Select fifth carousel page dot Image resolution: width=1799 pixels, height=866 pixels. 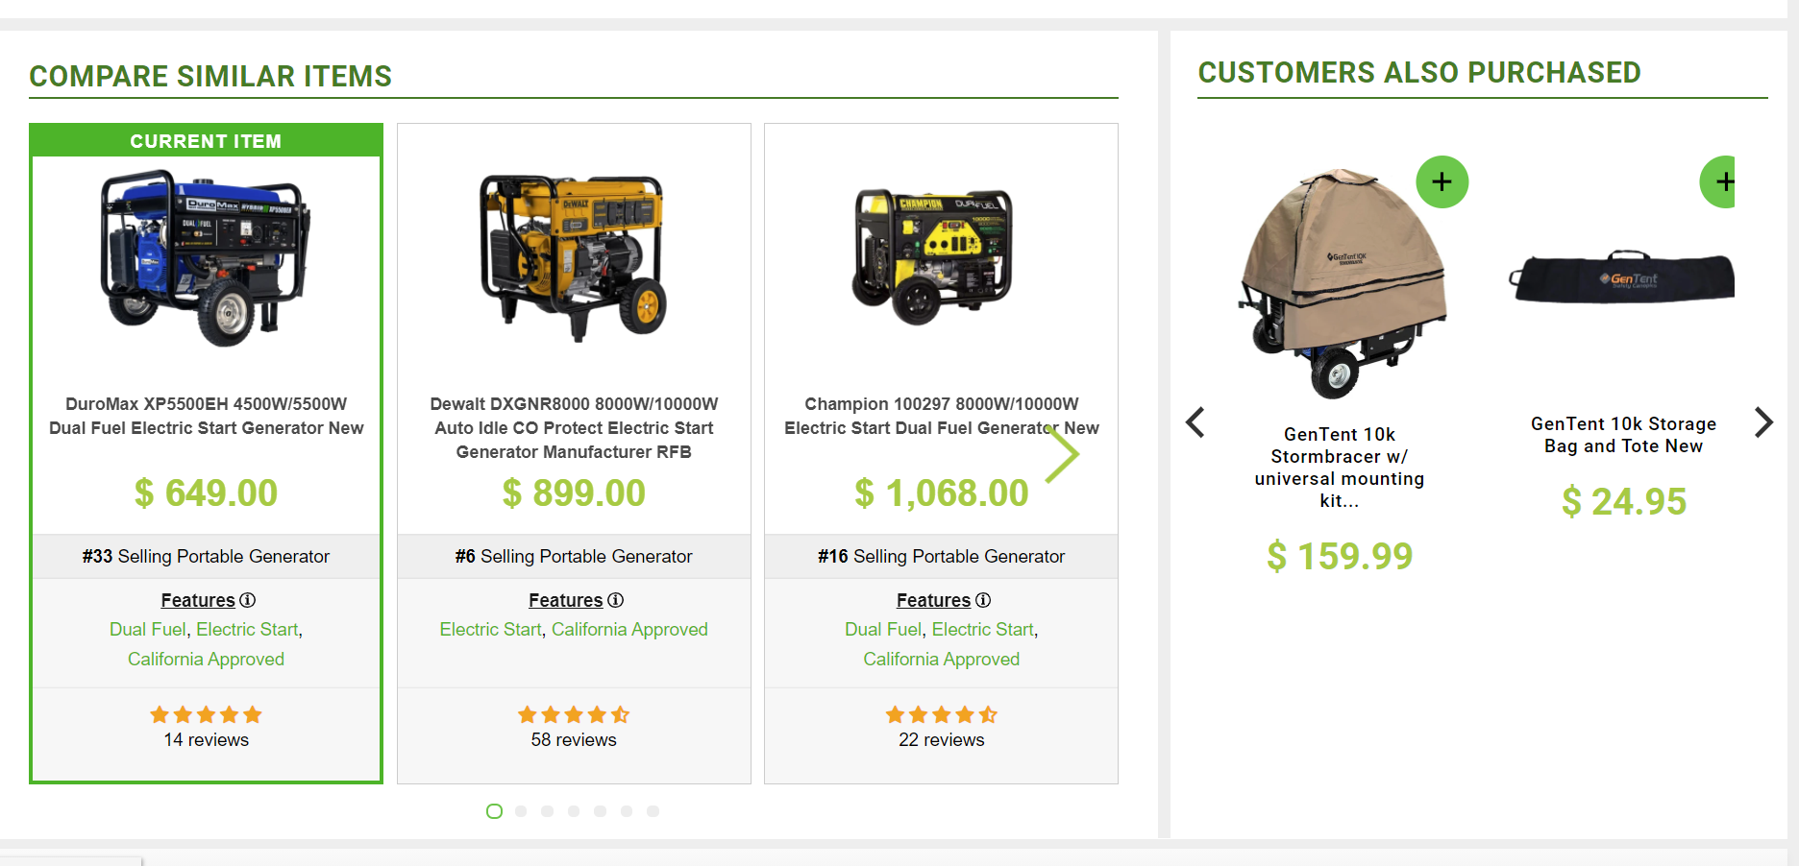[x=600, y=811]
